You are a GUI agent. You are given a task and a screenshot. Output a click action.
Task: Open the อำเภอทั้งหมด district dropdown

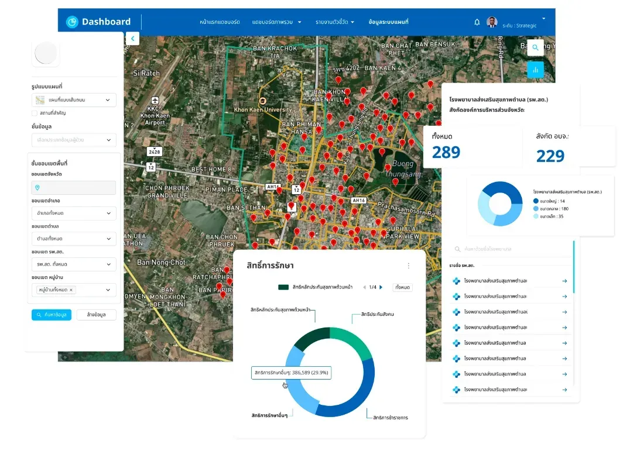point(74,213)
